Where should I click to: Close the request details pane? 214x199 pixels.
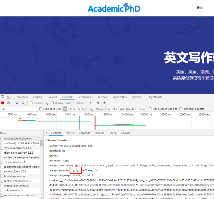[x=47, y=133]
